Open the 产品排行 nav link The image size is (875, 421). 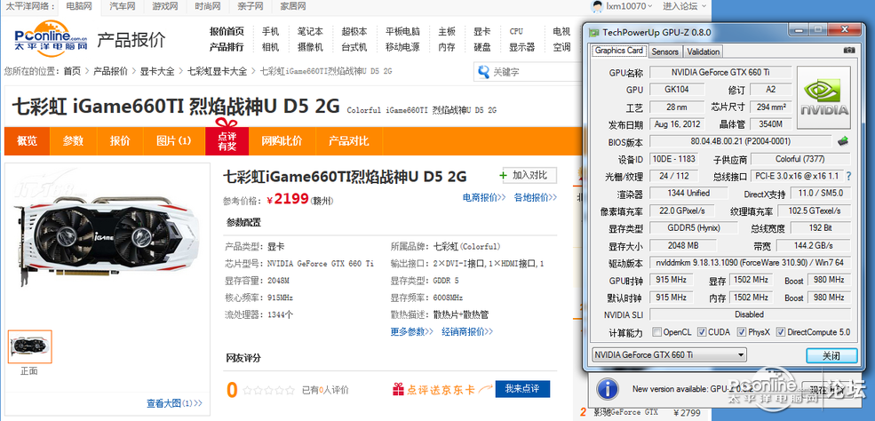227,47
